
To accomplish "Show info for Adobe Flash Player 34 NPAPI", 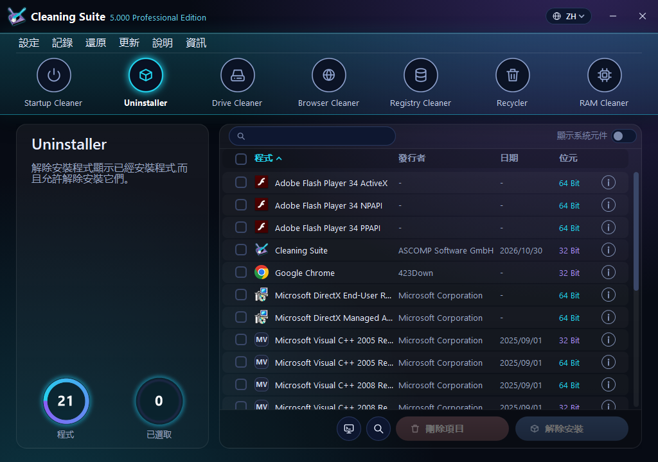I will (x=609, y=205).
